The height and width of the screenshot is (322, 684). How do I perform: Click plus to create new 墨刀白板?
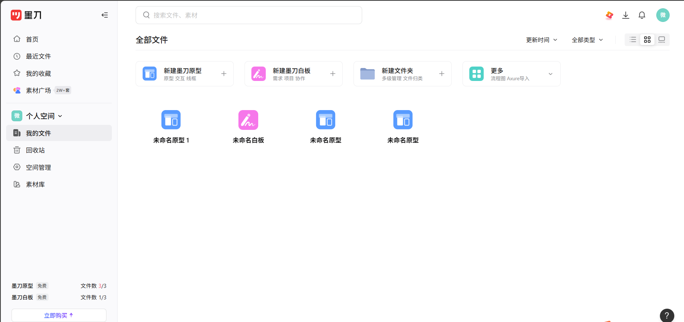pos(333,74)
